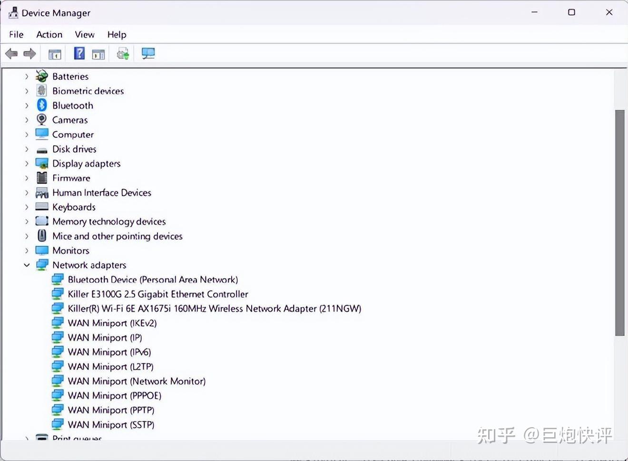Screen dimensions: 628x461
Task: Click the Biometric devices fingerprint icon
Action: [x=42, y=91]
